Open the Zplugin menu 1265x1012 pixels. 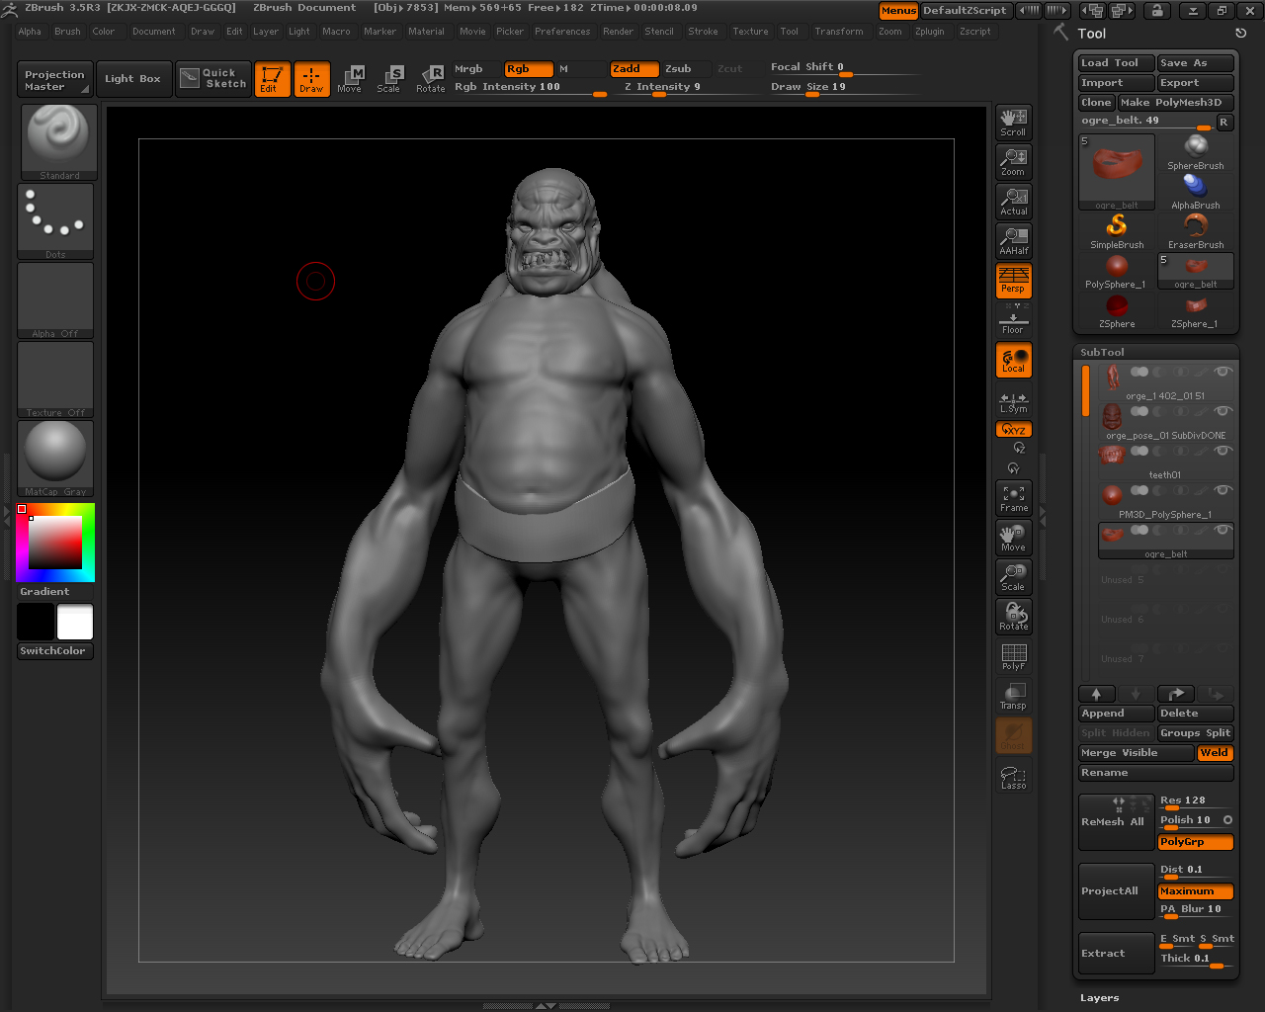pos(929,32)
